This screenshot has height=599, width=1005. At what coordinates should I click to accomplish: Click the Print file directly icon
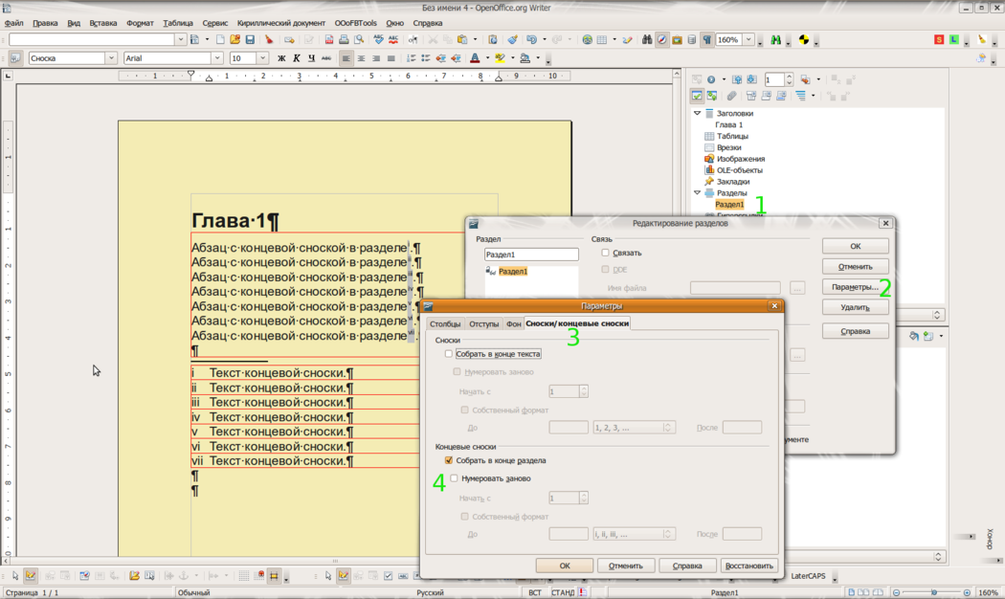(x=344, y=40)
